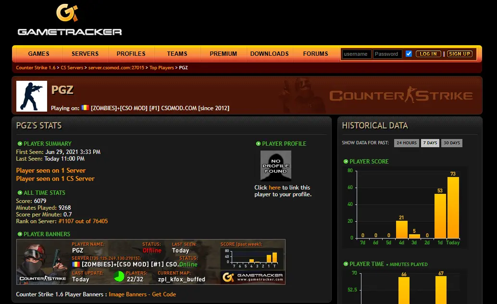Click the current map zpl_kfox_buffed text

click(x=182, y=279)
